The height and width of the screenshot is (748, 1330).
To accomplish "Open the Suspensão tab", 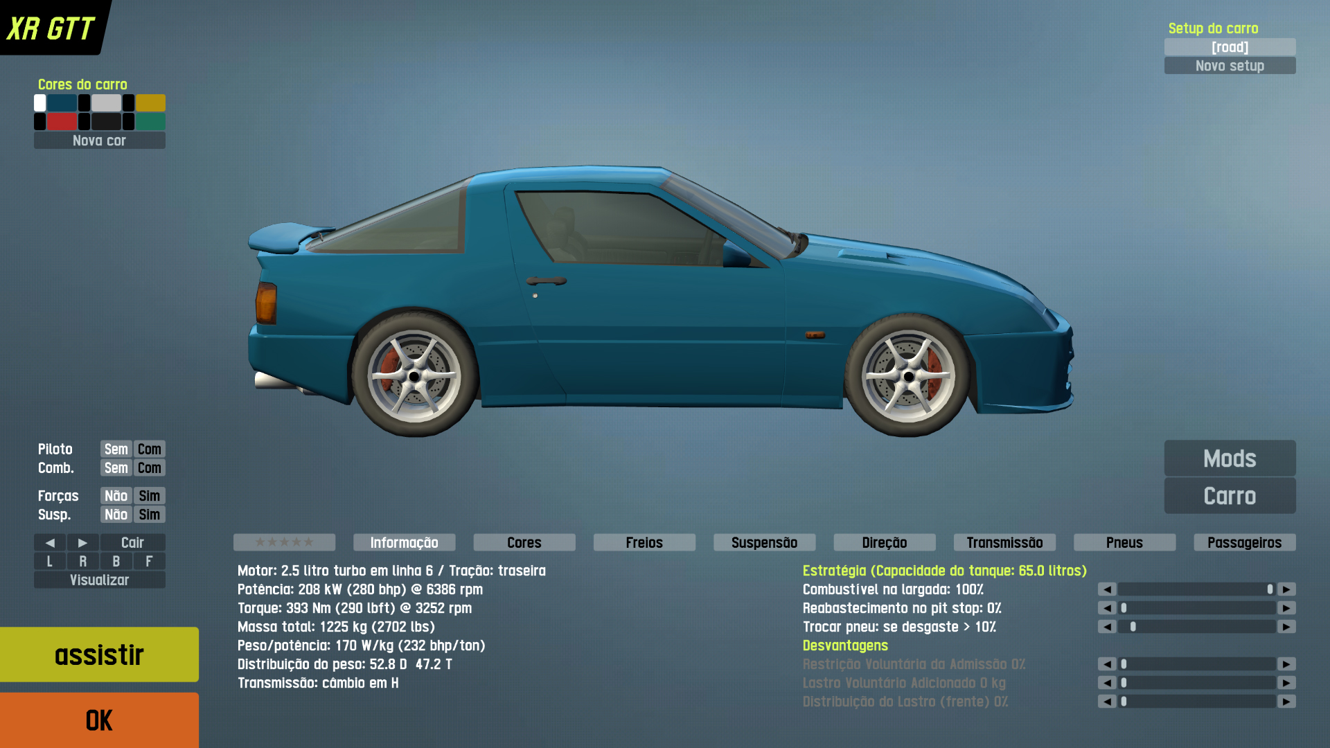I will point(764,542).
